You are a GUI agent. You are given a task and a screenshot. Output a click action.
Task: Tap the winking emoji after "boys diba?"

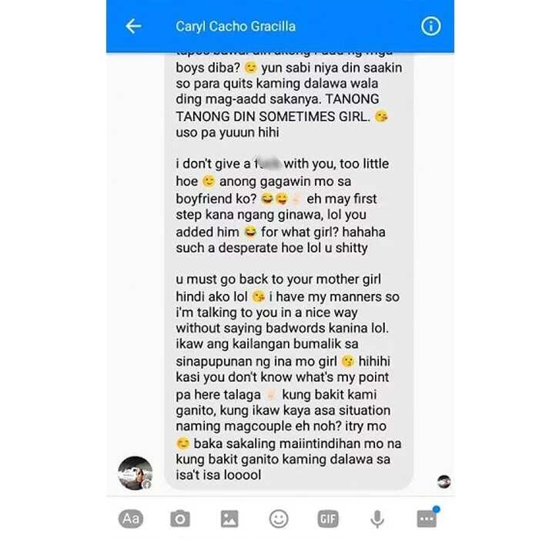(250, 68)
